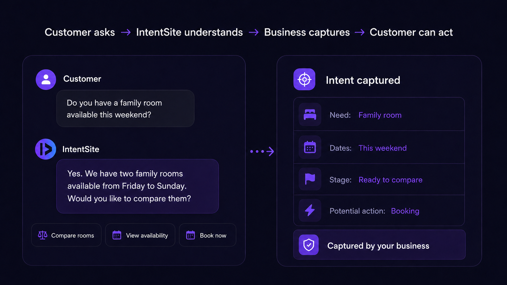Select the customer's family room question bubble
507x285 pixels.
point(125,108)
